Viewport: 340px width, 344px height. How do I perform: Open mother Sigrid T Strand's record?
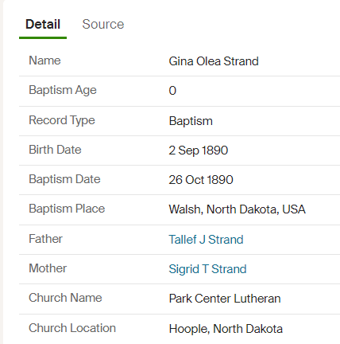click(x=207, y=269)
